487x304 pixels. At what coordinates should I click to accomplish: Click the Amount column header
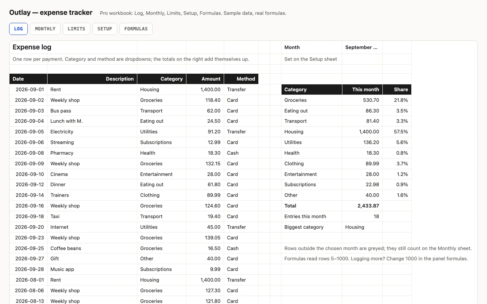pos(205,79)
